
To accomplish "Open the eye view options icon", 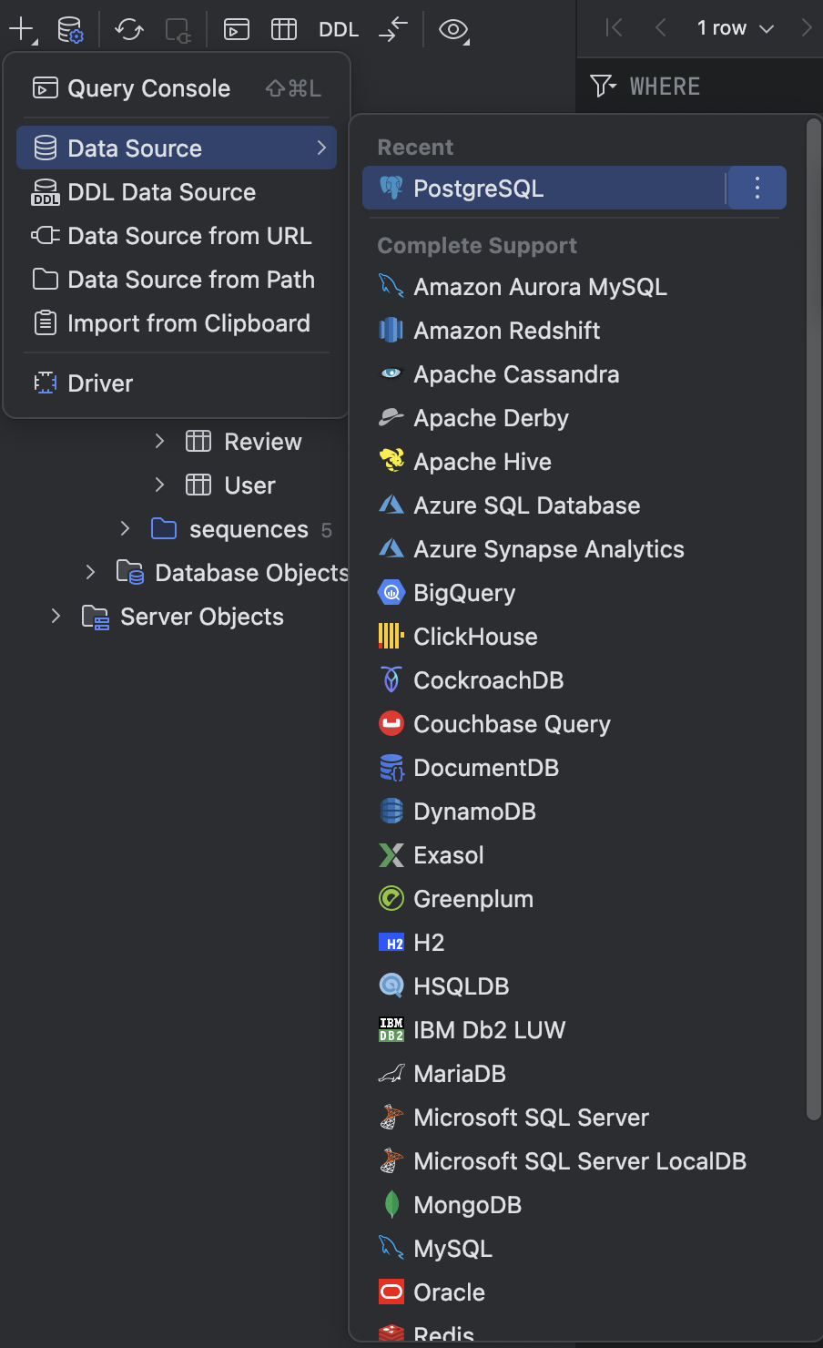I will (452, 29).
